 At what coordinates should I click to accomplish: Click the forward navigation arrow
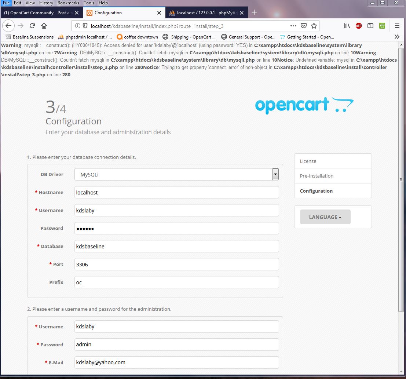pyautogui.click(x=21, y=26)
